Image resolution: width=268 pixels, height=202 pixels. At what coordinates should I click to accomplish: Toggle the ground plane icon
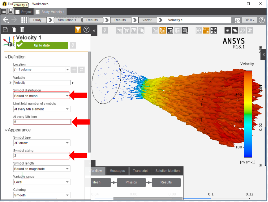pyautogui.click(x=235, y=31)
